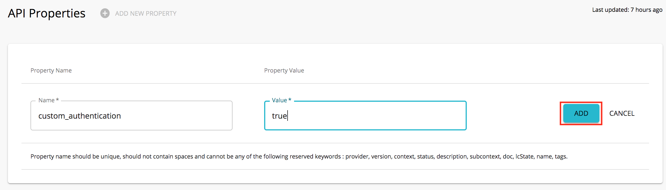Focus the Value input containing true
Viewport: 666px width, 190px height.
click(x=365, y=116)
